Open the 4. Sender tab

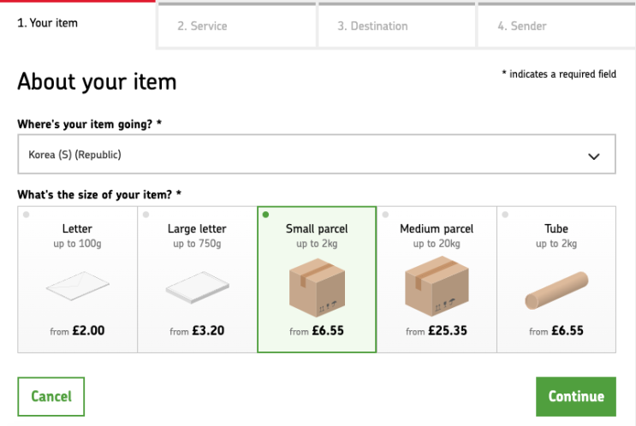click(x=556, y=26)
